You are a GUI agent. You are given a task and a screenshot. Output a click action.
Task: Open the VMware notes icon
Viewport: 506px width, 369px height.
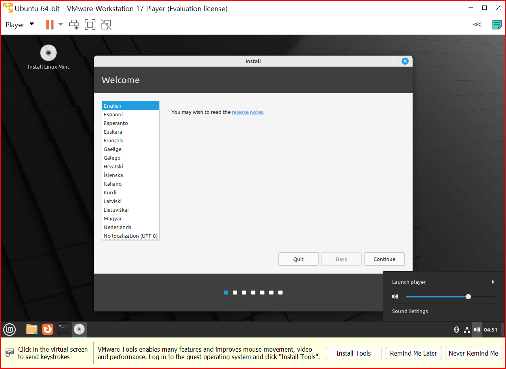point(497,25)
